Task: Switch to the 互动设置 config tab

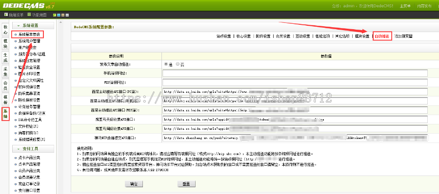Action: click(303, 36)
